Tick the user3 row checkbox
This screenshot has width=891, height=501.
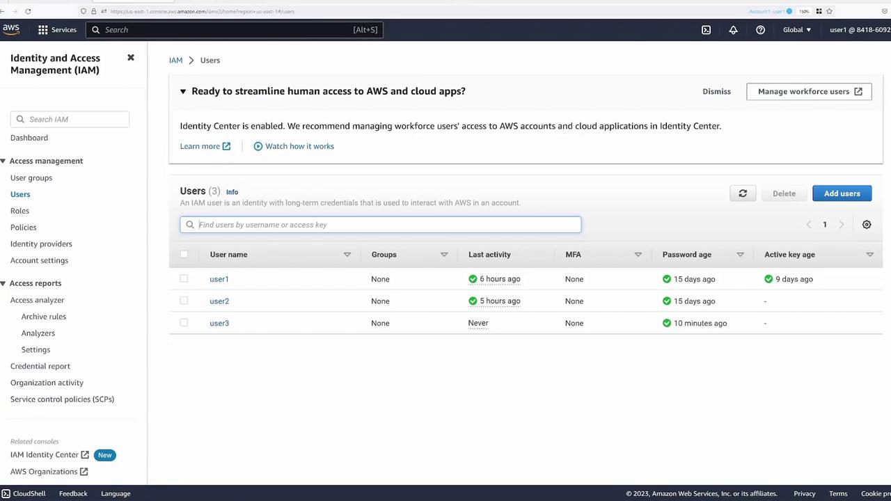(x=184, y=323)
